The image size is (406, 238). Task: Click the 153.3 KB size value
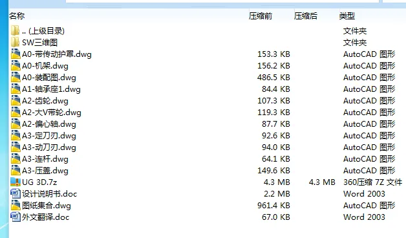click(x=273, y=54)
